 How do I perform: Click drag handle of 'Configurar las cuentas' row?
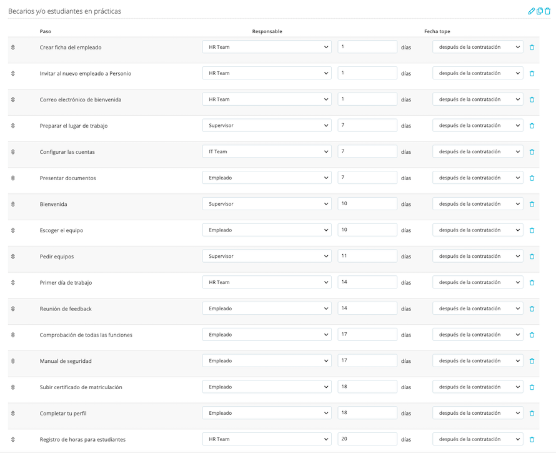(x=13, y=152)
